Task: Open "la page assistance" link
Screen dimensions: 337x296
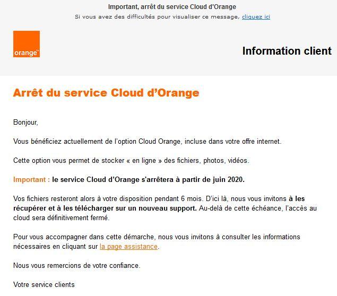Action: [x=128, y=246]
